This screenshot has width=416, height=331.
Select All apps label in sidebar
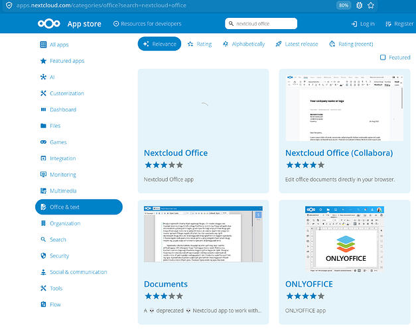tap(59, 44)
